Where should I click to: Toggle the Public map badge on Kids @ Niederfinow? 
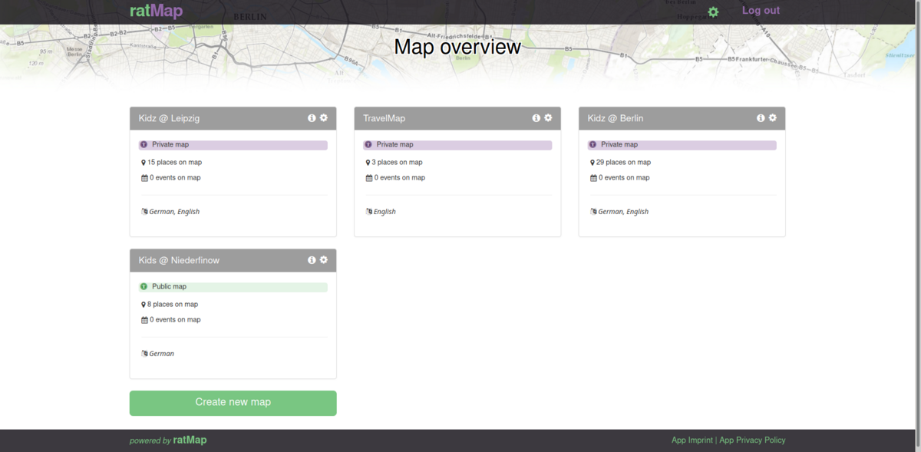click(x=233, y=286)
